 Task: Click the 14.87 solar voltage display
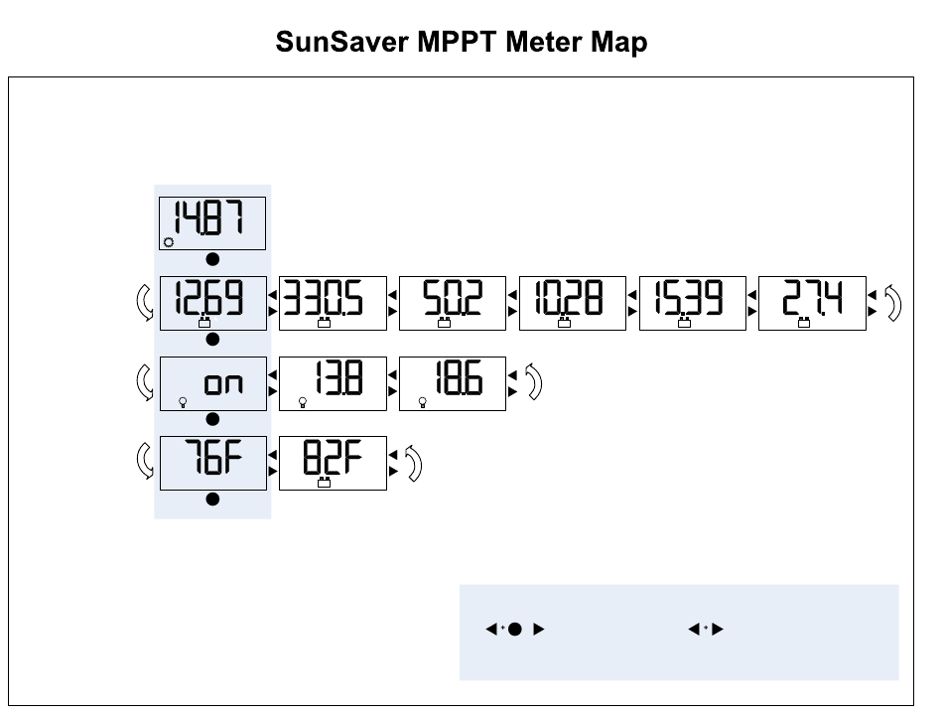coord(212,223)
